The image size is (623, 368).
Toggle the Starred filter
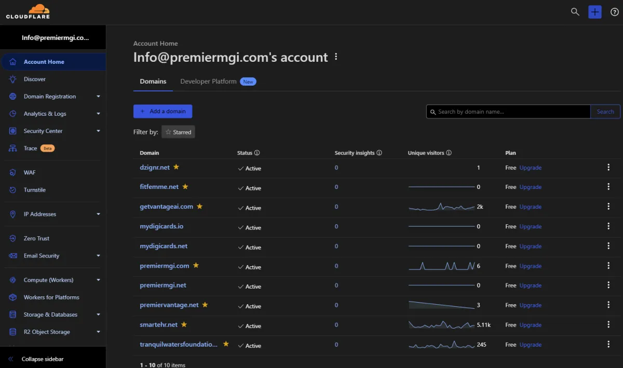coord(178,132)
